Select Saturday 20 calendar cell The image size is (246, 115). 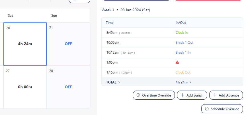point(25,44)
